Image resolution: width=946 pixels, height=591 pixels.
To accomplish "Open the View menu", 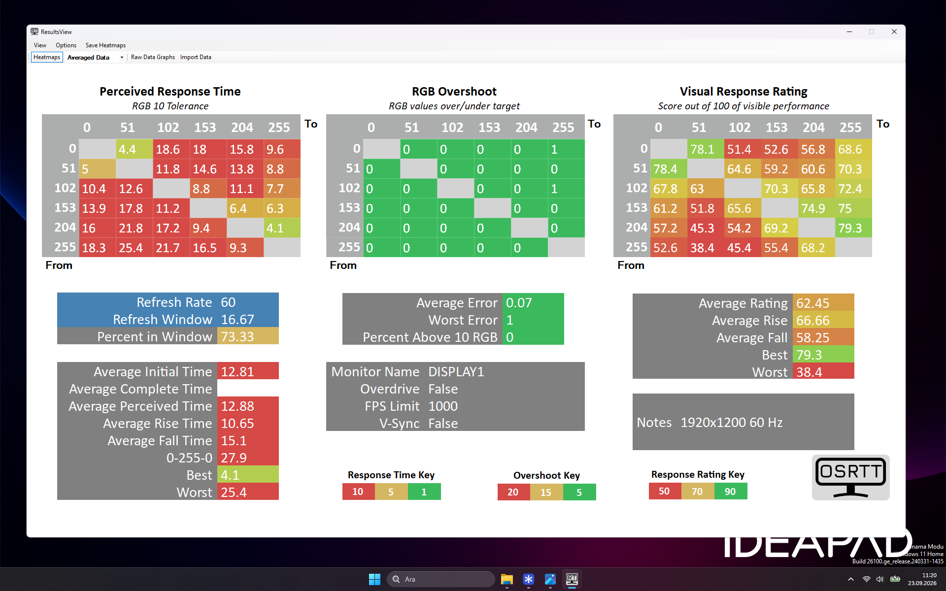I will click(x=40, y=45).
